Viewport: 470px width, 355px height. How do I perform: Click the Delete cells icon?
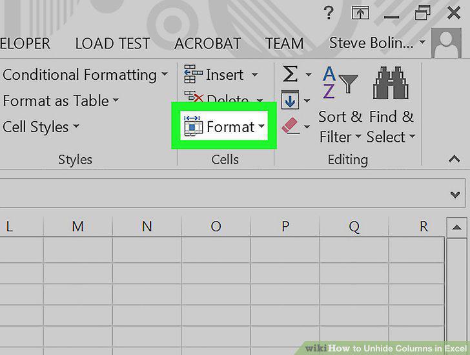194,97
